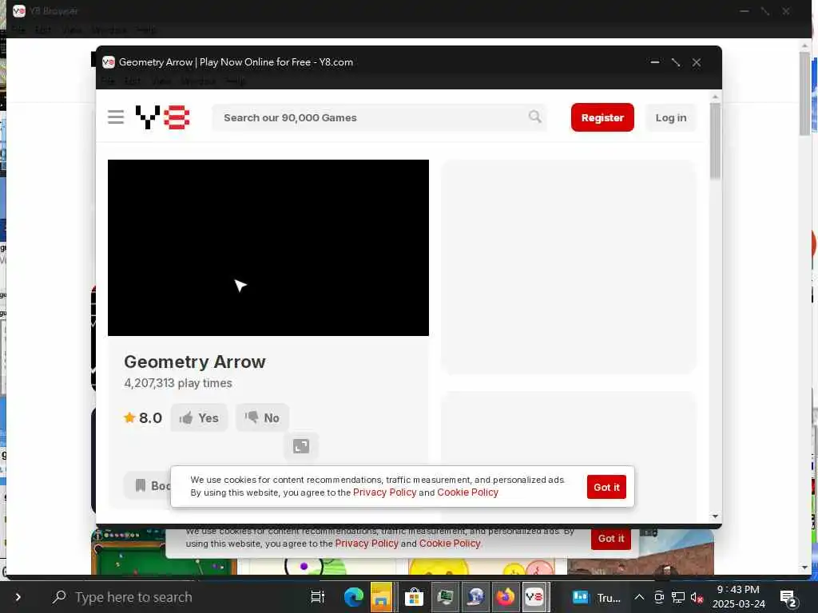Screen dimensions: 818x613
Task: Click the red Register button
Action: pos(602,117)
